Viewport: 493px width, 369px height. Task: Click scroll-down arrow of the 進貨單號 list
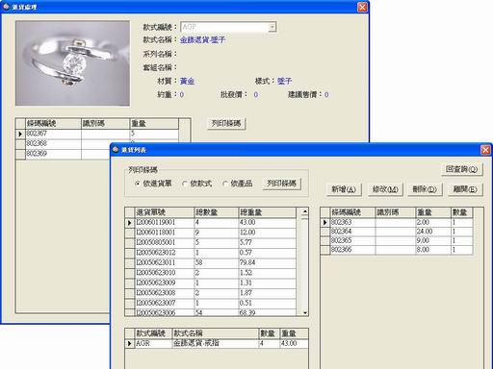tap(305, 312)
